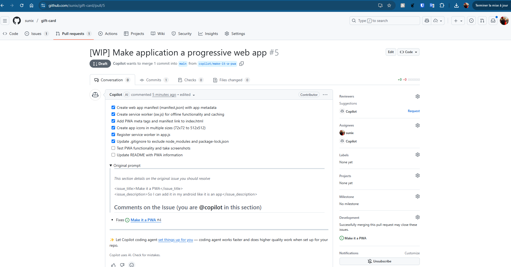Image resolution: width=511 pixels, height=267 pixels.
Task: Copy the head branch name icon
Action: click(x=241, y=64)
